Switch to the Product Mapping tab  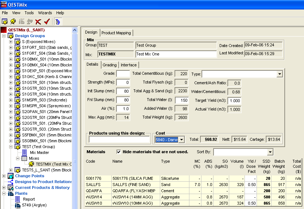pos(116,33)
